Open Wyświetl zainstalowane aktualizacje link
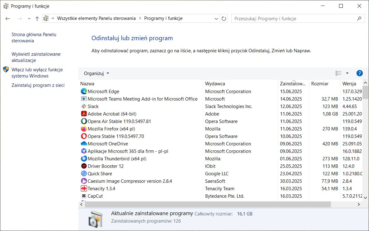Screen dimensions: 369x231 36,57
